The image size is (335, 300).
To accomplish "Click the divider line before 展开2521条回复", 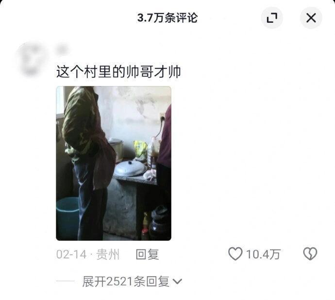I will [x=66, y=282].
